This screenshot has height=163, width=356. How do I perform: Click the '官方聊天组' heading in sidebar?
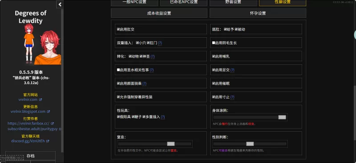pyautogui.click(x=30, y=136)
